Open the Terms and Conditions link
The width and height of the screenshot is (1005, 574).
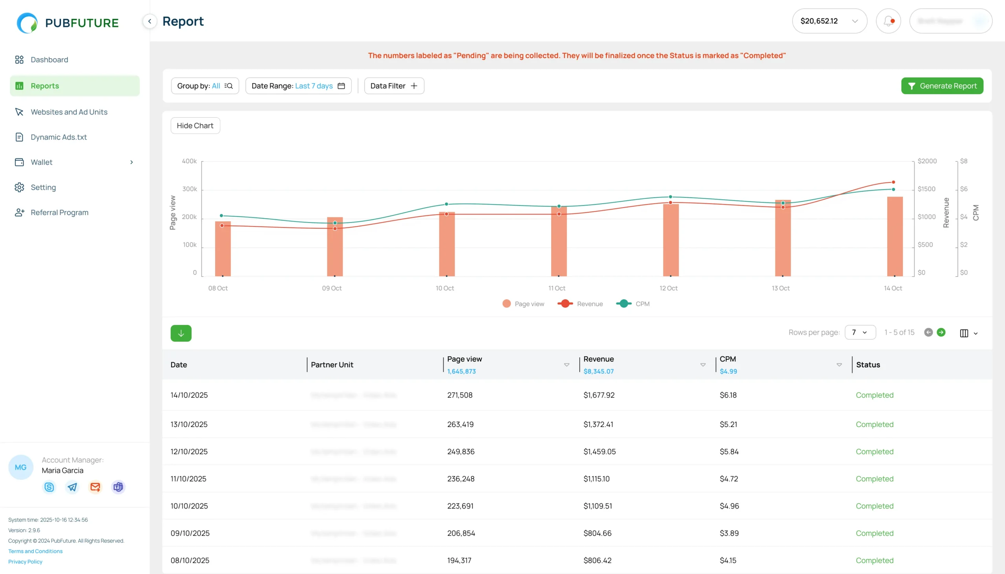click(x=35, y=551)
